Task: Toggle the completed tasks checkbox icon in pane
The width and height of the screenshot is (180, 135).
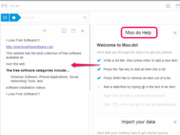Action: [64, 31]
